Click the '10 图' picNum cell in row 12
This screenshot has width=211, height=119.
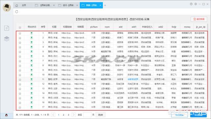coord(94,84)
